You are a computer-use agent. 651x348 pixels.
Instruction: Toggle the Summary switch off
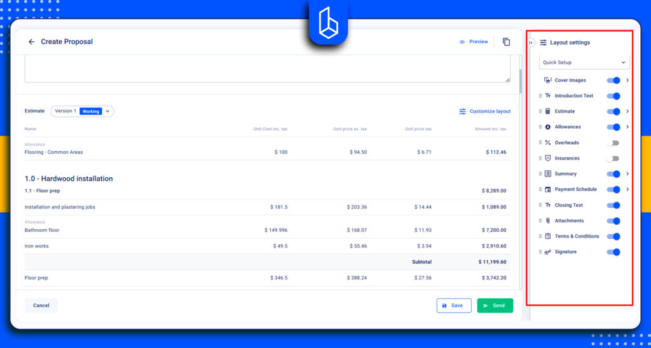pyautogui.click(x=613, y=174)
